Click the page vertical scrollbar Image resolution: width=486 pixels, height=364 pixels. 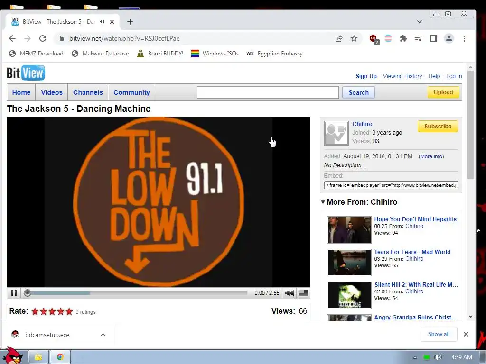(470, 125)
